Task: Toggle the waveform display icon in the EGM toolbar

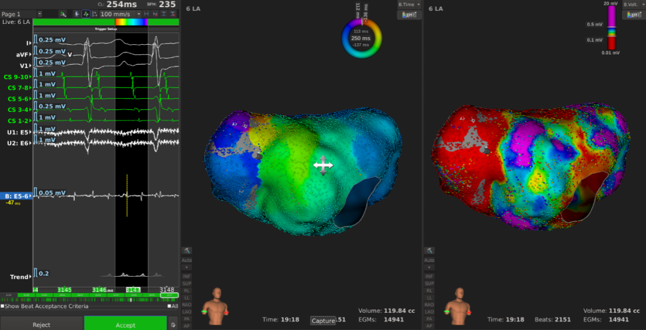Action: pyautogui.click(x=86, y=13)
